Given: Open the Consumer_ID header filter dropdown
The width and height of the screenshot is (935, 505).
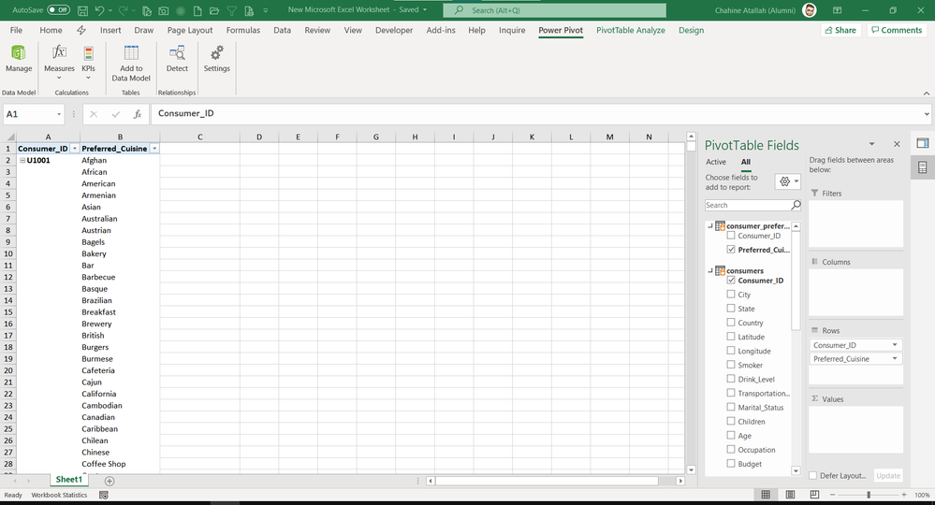Looking at the screenshot, I should [75, 149].
